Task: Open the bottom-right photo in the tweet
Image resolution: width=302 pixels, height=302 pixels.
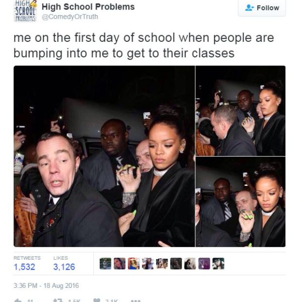Action: point(241,202)
